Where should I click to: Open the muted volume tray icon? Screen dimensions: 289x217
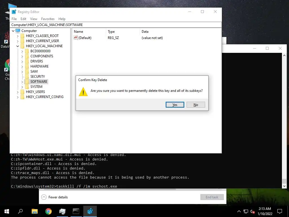pyautogui.click(x=253, y=211)
